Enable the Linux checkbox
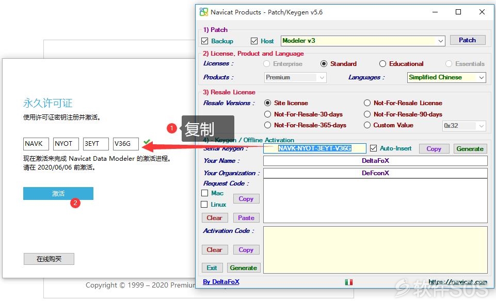The width and height of the screenshot is (496, 303). (x=204, y=205)
